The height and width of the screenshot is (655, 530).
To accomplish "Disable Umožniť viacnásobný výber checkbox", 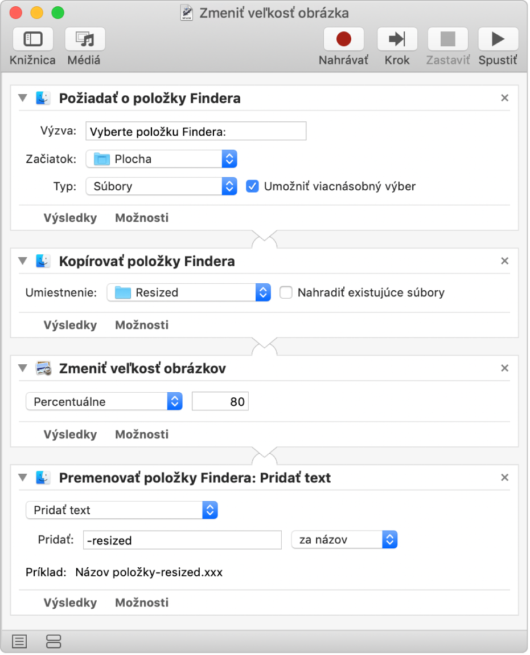I will (252, 186).
